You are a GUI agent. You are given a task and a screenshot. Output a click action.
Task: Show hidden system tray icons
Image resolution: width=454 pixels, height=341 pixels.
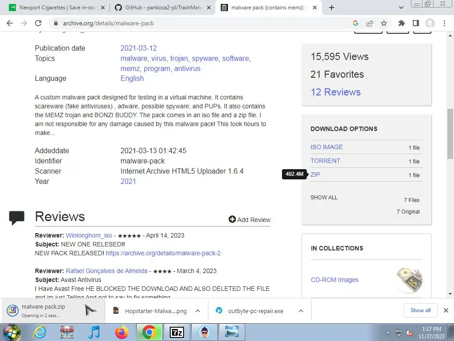[x=387, y=333]
